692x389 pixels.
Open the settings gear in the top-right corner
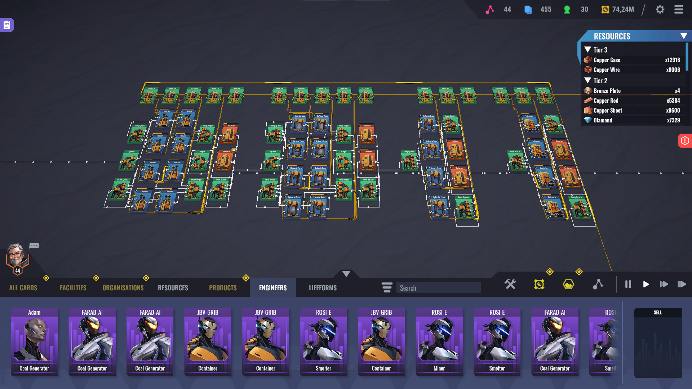pos(661,10)
